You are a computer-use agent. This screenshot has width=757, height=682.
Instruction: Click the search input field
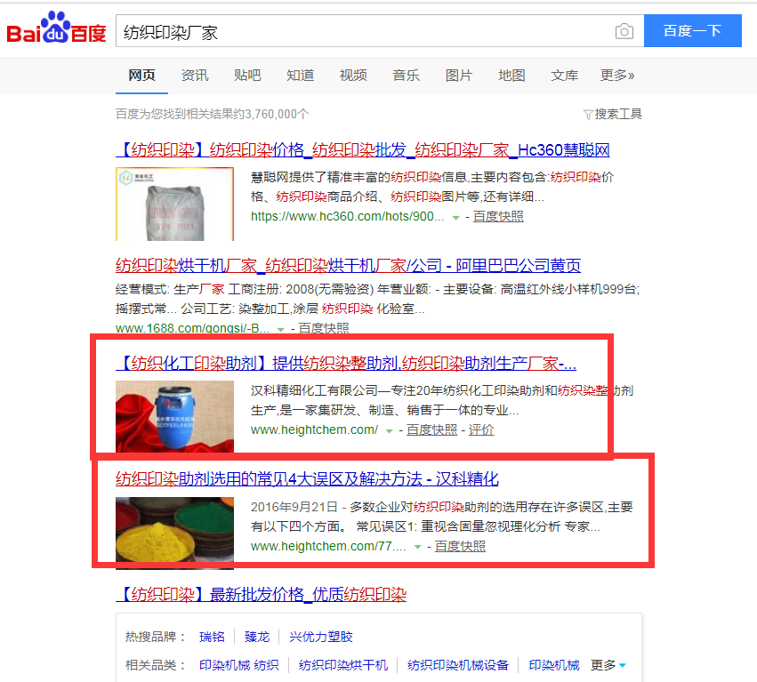point(365,31)
